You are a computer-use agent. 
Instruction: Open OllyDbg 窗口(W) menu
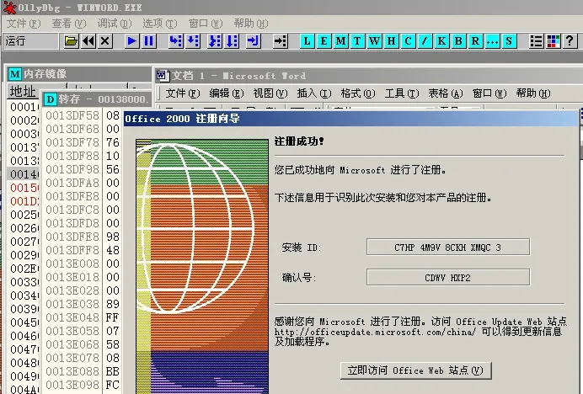(206, 24)
